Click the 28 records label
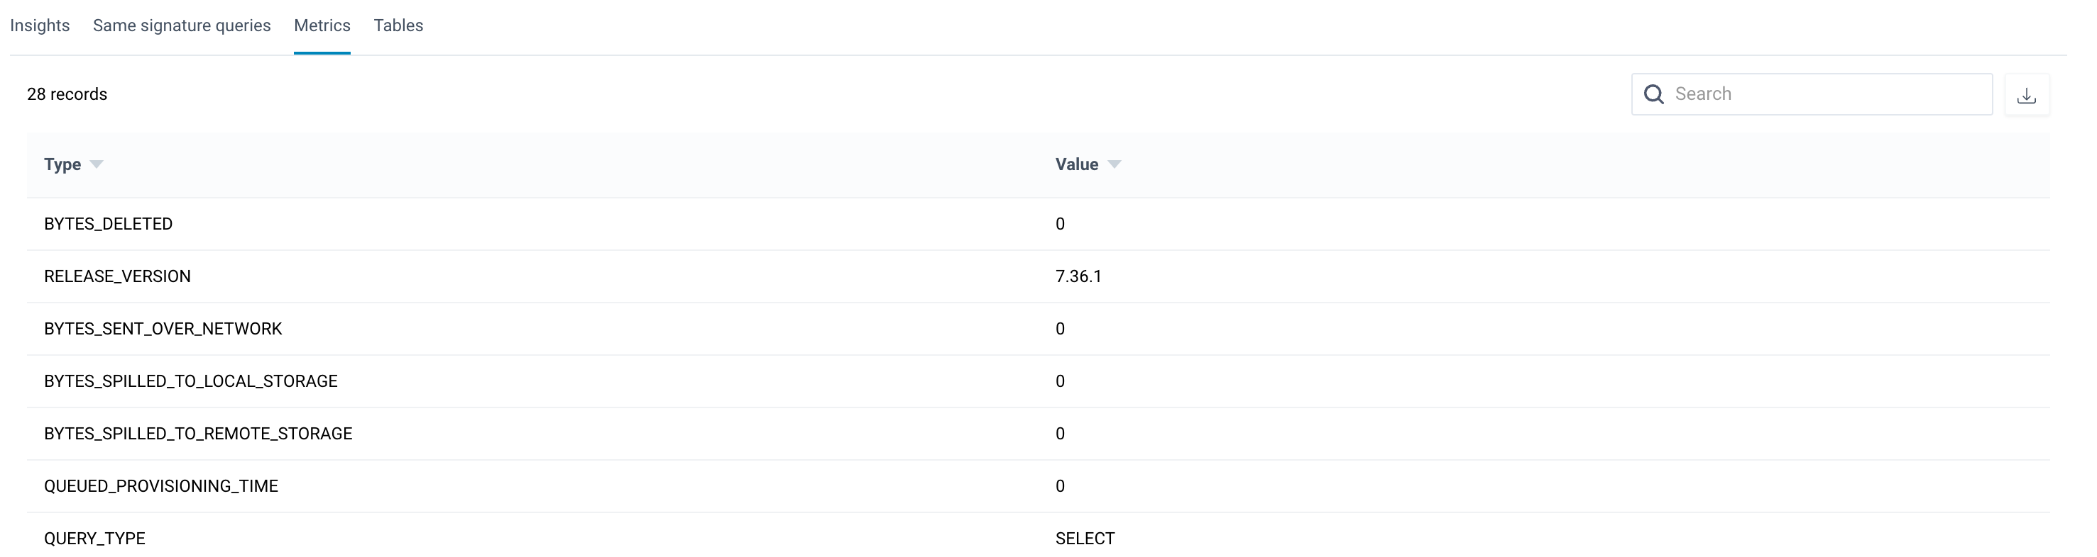Image resolution: width=2097 pixels, height=557 pixels. point(67,94)
